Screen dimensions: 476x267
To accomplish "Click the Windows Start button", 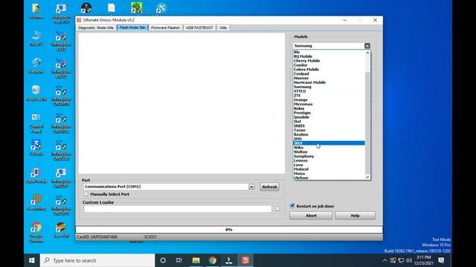I will coord(32,260).
